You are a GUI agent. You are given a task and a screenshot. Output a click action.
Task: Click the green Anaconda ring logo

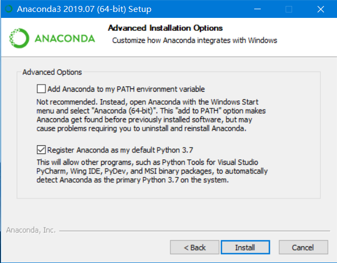pos(19,39)
